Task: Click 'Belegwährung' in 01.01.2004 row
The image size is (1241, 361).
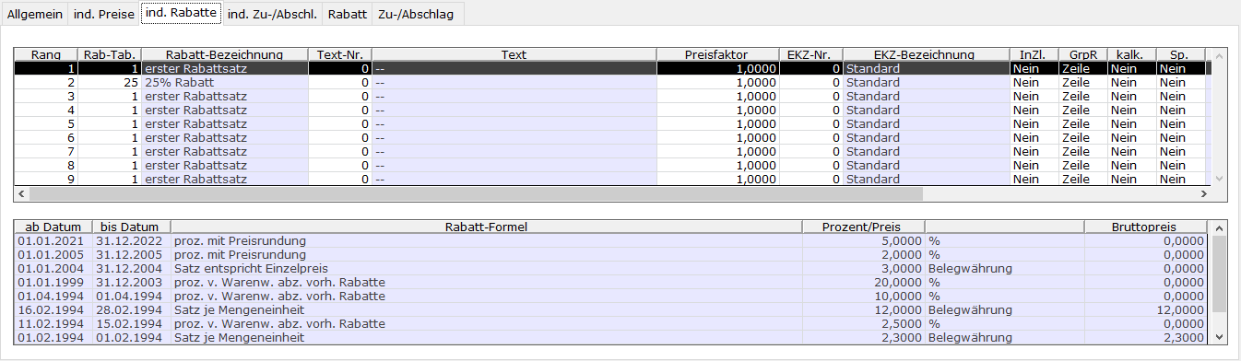Action: coord(1005,268)
